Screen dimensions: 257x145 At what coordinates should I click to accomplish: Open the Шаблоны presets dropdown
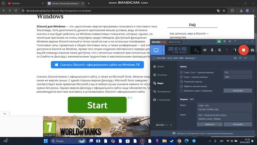pos(210,124)
